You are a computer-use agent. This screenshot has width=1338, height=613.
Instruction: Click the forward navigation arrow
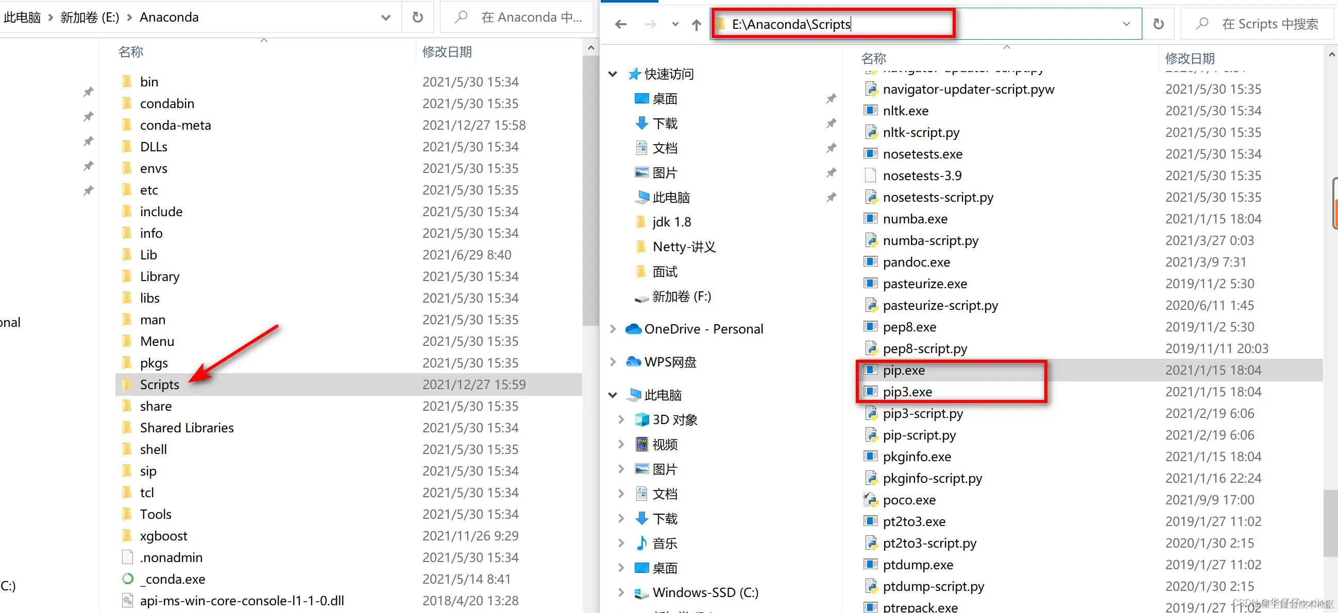tap(650, 24)
